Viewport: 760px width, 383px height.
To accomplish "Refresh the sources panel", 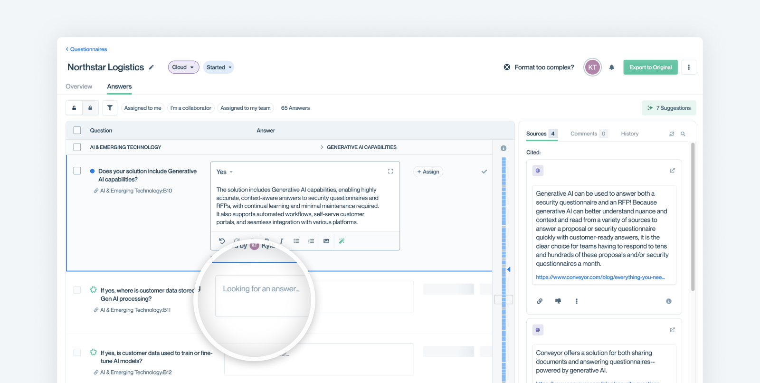I will click(x=672, y=134).
